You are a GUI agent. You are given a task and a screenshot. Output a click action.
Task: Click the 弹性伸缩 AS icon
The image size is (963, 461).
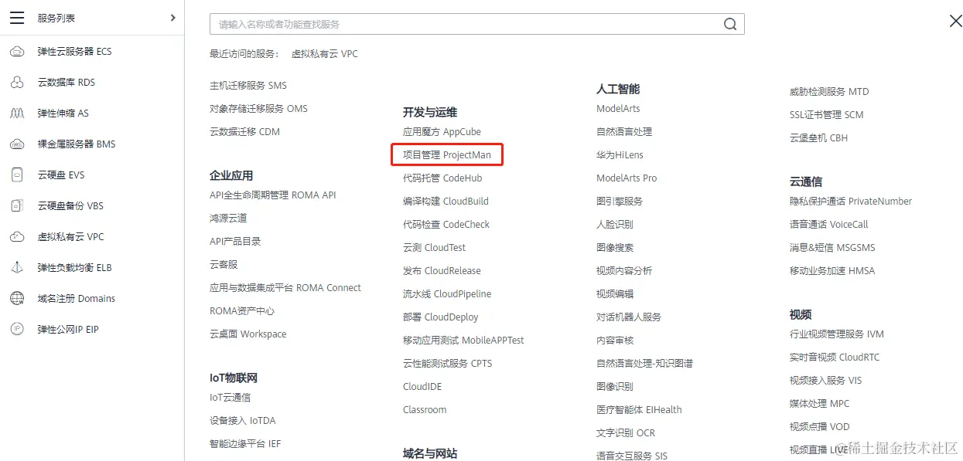[x=17, y=114]
